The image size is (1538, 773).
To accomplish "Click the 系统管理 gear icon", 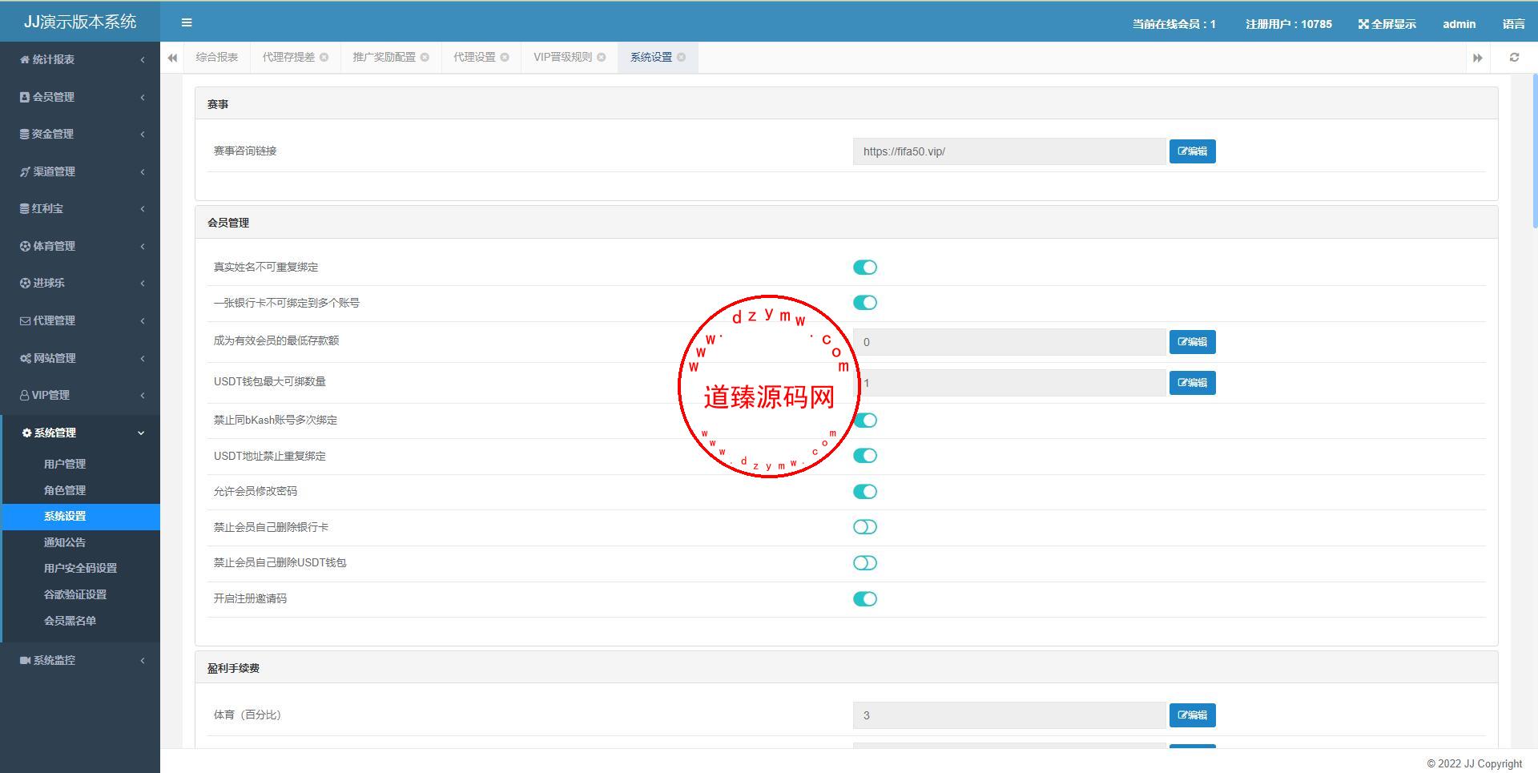I will 26,433.
